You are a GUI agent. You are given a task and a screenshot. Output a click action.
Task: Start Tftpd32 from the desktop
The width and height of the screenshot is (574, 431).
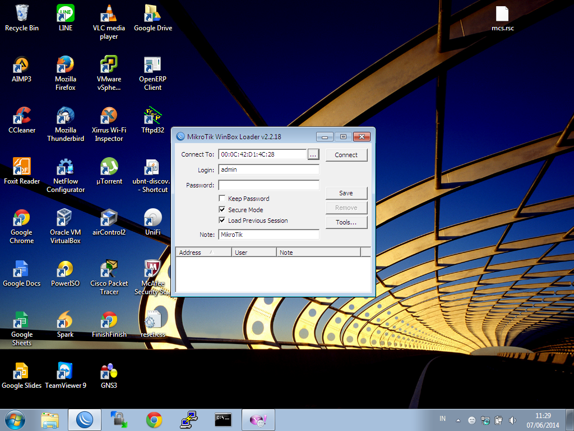(151, 116)
